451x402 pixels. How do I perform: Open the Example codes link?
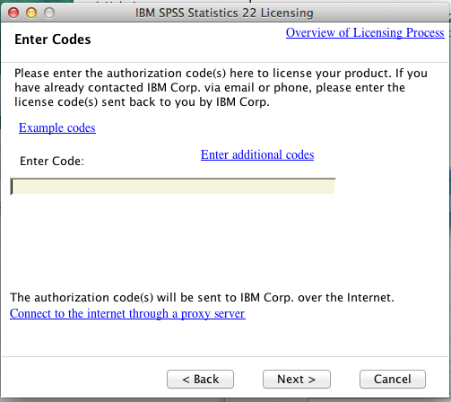(57, 127)
